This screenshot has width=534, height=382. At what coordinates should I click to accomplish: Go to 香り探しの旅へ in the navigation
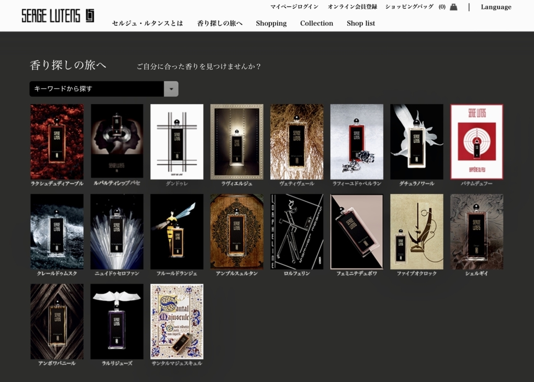[x=220, y=23]
